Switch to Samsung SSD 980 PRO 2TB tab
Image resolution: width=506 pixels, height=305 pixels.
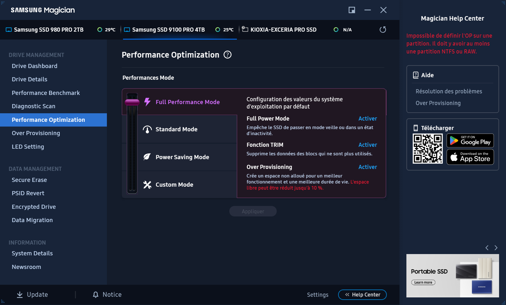(x=48, y=29)
